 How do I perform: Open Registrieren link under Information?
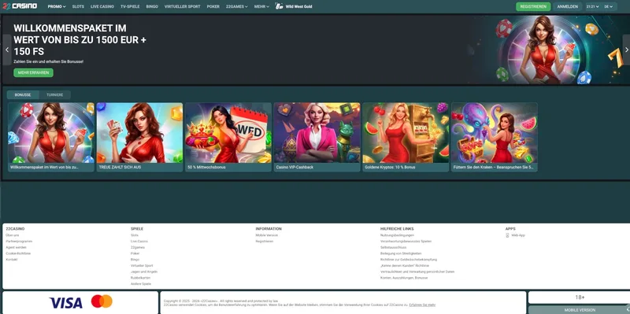click(265, 242)
